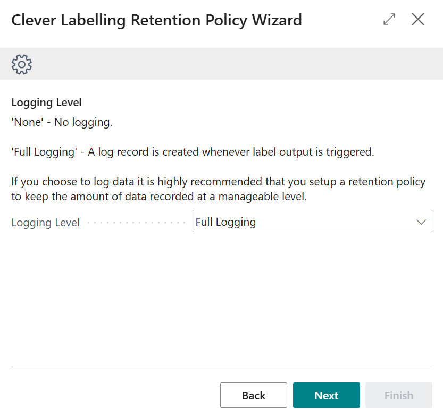Select the settings cog on the action bar
The width and height of the screenshot is (443, 417).
point(21,64)
